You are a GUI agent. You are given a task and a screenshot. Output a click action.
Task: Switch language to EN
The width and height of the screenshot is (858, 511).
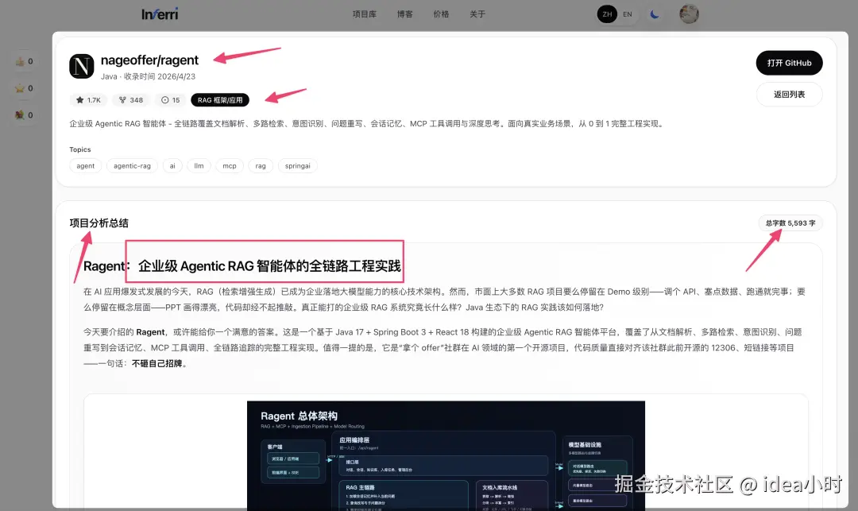pyautogui.click(x=628, y=14)
